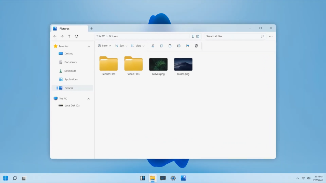Click the Paste icon in command toolbar
326x183 pixels.
tap(170, 46)
